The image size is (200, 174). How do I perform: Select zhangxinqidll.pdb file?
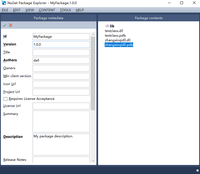(119, 45)
